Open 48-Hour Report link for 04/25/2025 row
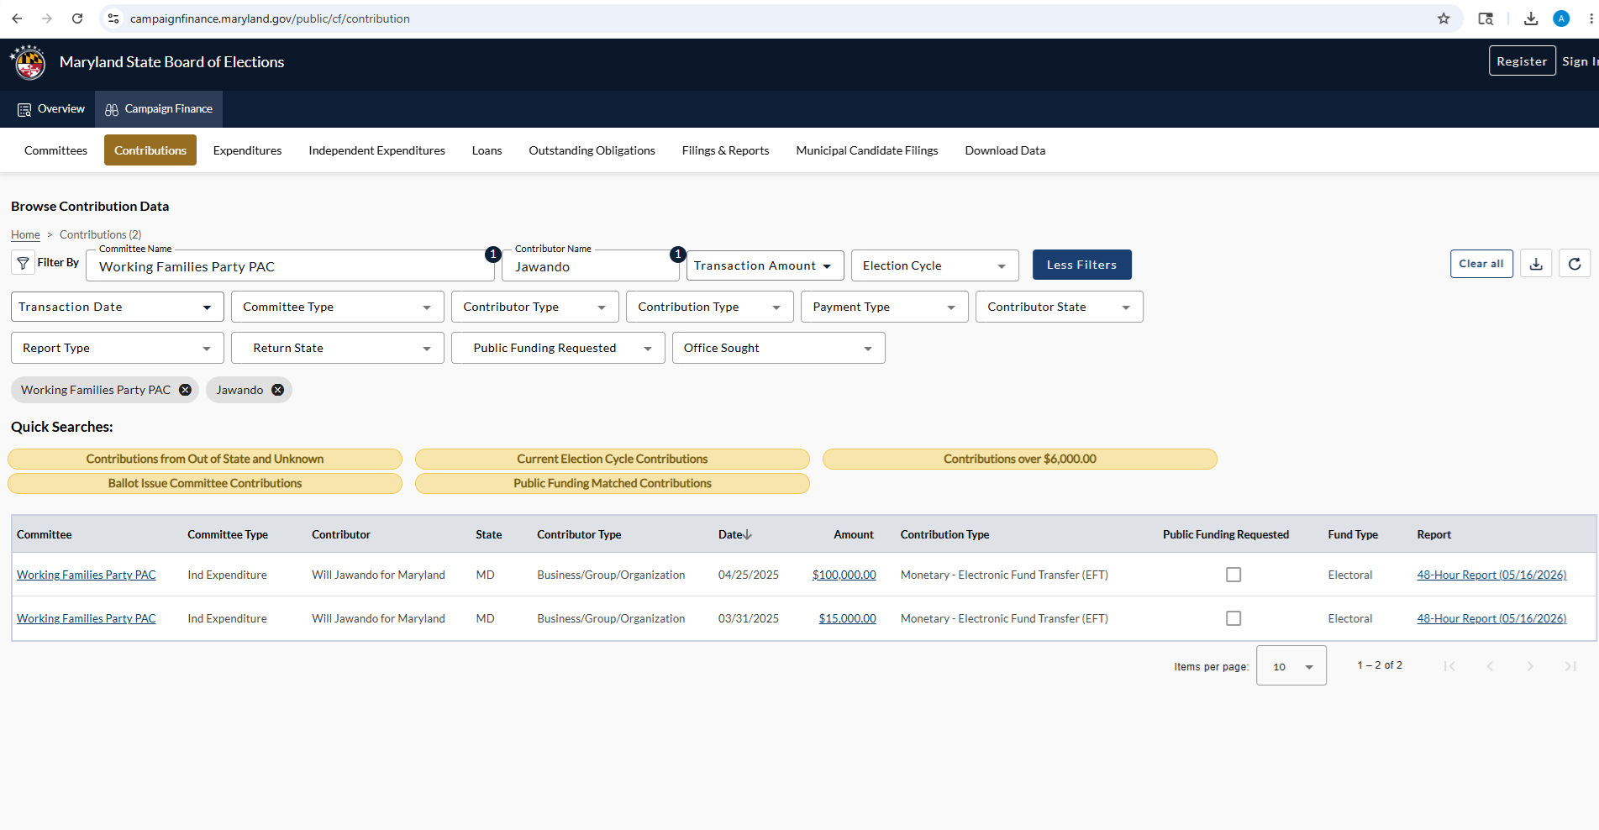This screenshot has height=830, width=1599. (x=1492, y=575)
